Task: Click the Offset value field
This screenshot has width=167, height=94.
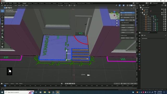Action: (x=128, y=32)
